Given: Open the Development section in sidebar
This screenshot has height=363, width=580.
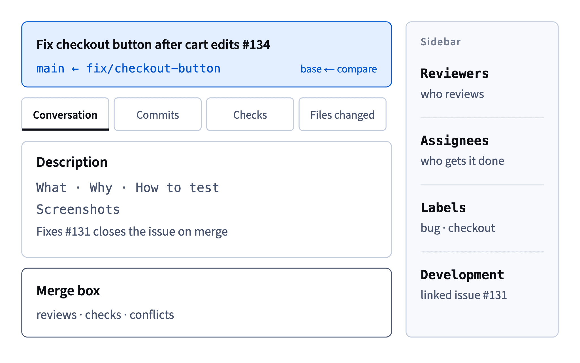Looking at the screenshot, I should pyautogui.click(x=462, y=275).
